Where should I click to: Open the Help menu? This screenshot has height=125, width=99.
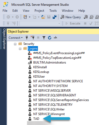pos(82,11)
